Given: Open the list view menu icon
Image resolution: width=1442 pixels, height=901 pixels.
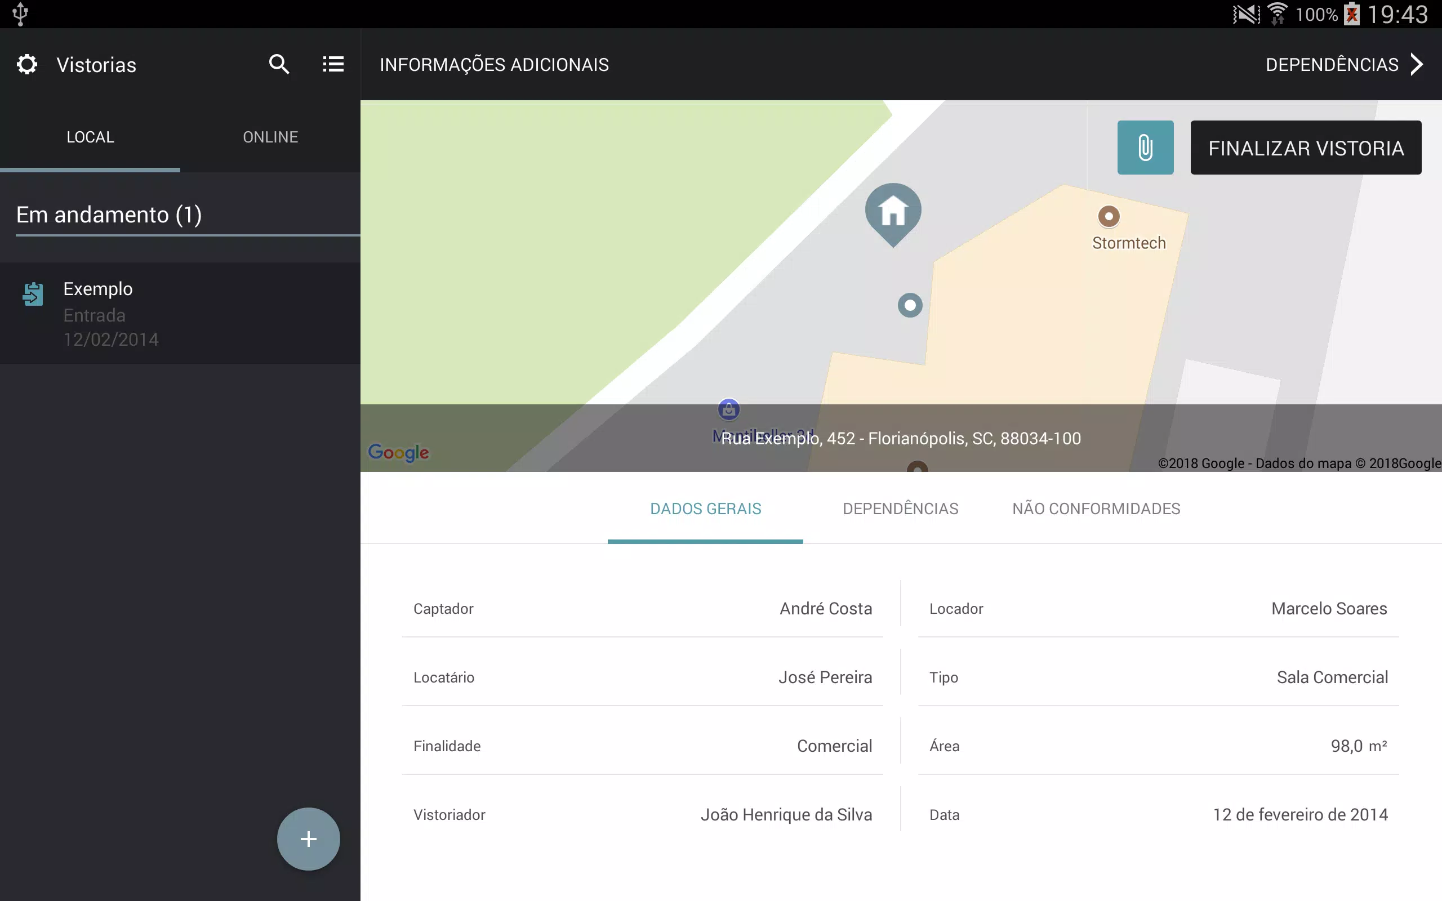Looking at the screenshot, I should [x=333, y=64].
